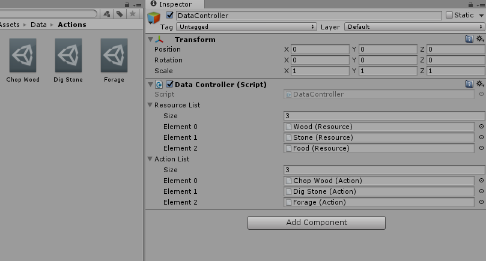Open the Tag dropdown

pos(246,27)
